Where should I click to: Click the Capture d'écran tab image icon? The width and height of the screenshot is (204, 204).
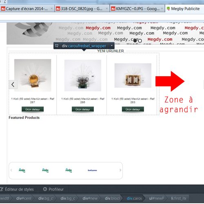[x=3, y=9]
